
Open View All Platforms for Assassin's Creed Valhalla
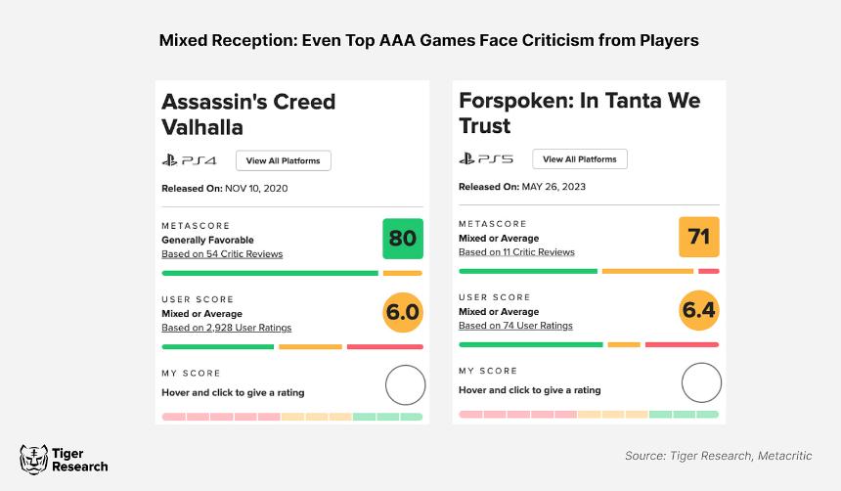point(284,160)
